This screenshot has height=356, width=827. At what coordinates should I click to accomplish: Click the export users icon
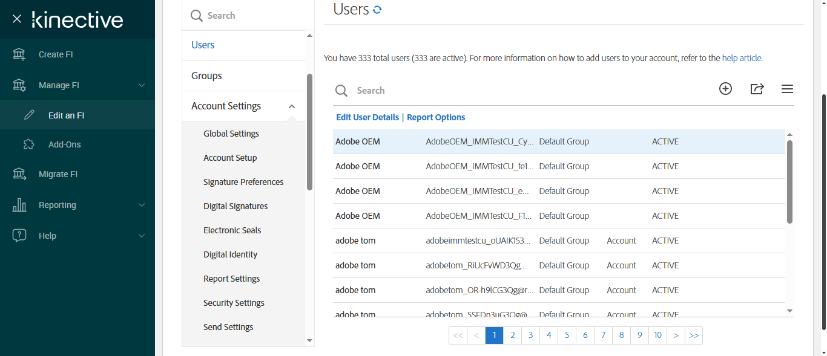[x=757, y=89]
